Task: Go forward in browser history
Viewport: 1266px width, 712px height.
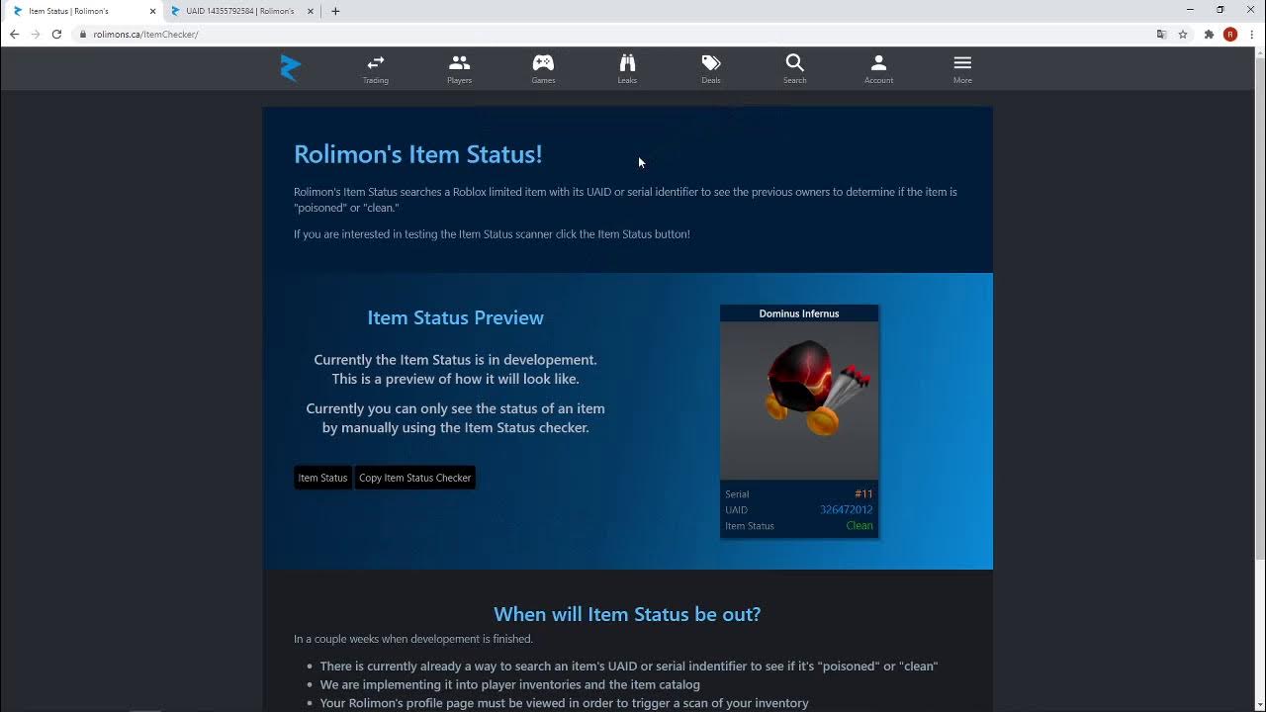Action: tap(36, 34)
